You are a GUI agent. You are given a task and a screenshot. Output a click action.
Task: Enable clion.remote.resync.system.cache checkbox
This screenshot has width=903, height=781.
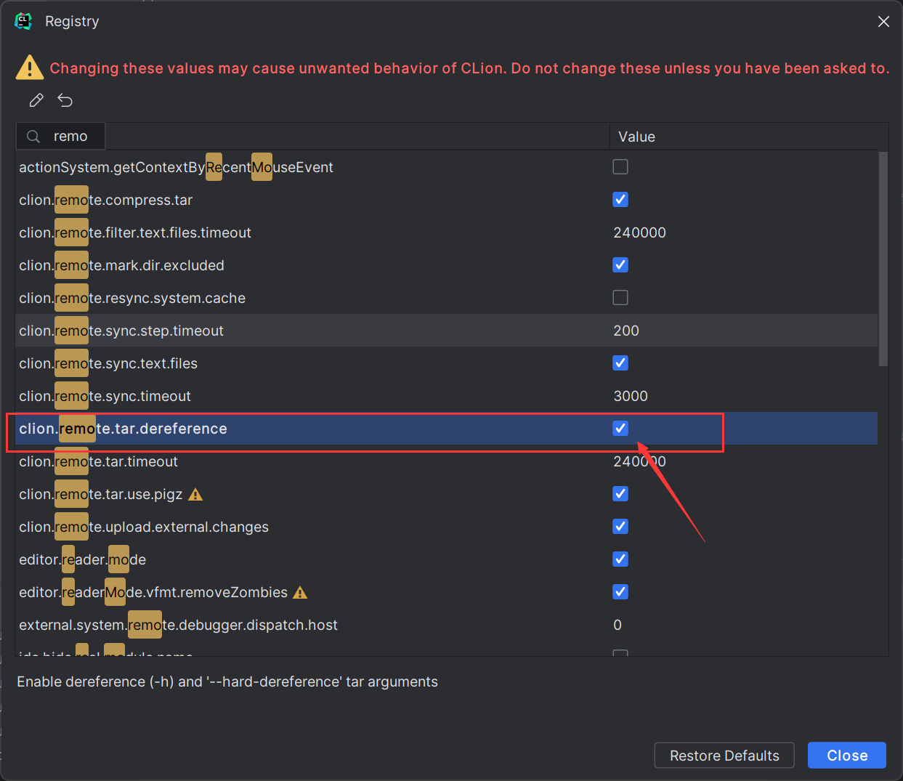click(620, 298)
